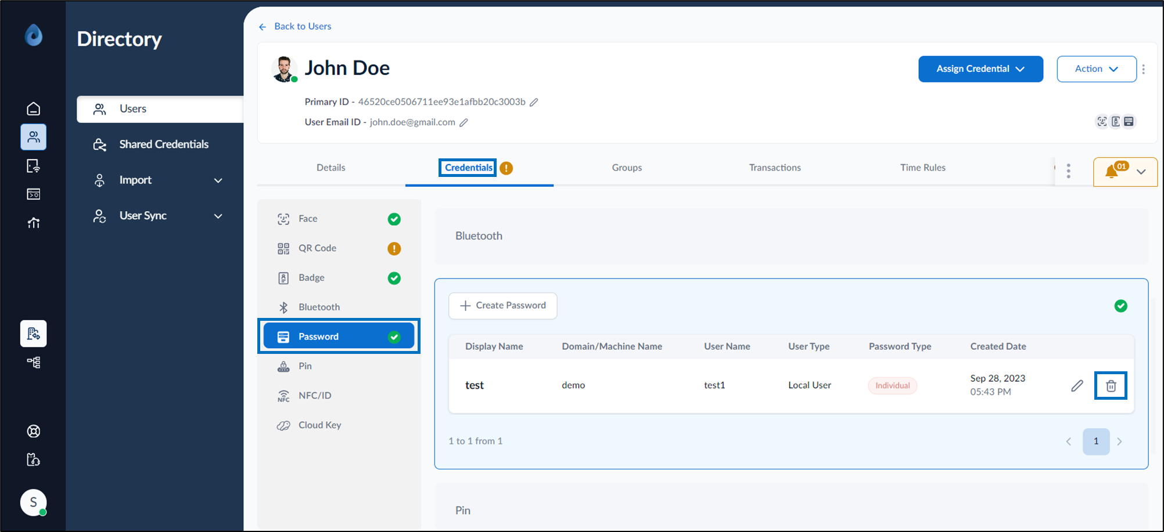Click the hierarchy tree icon in rail

tap(34, 363)
